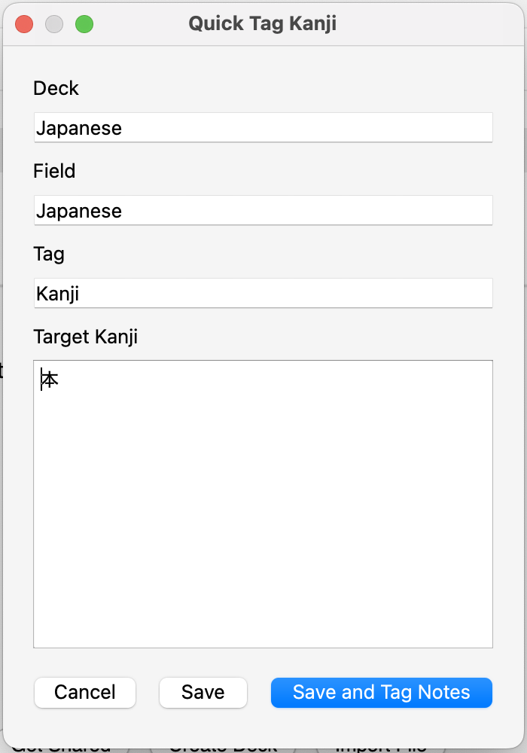The width and height of the screenshot is (527, 753).
Task: Click the Save button
Action: [x=203, y=693]
